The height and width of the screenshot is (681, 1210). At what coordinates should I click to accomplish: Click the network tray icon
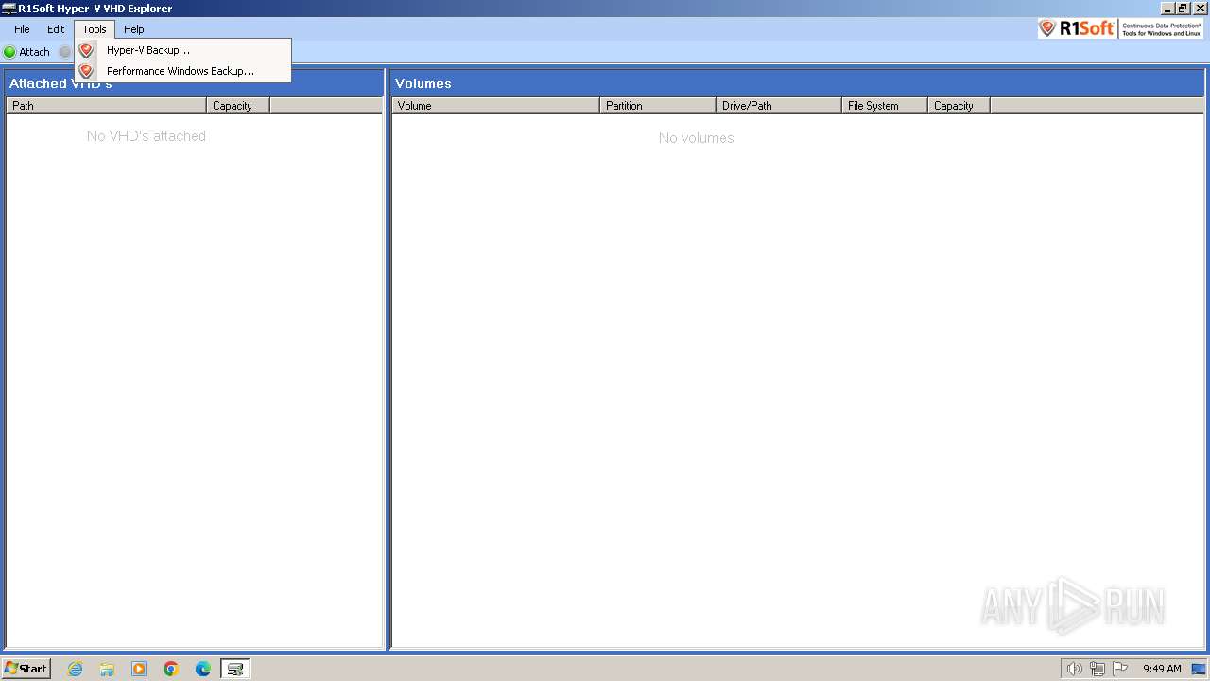(x=1098, y=669)
